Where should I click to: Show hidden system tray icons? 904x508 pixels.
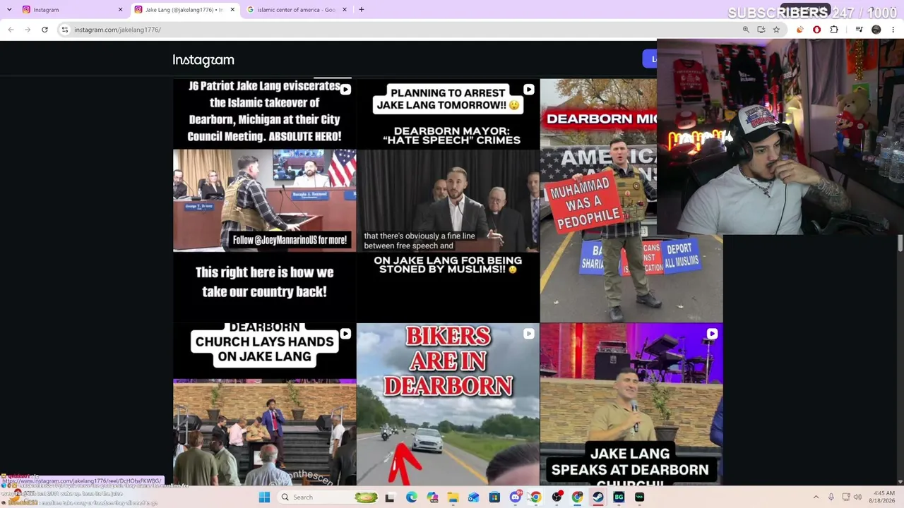[816, 497]
